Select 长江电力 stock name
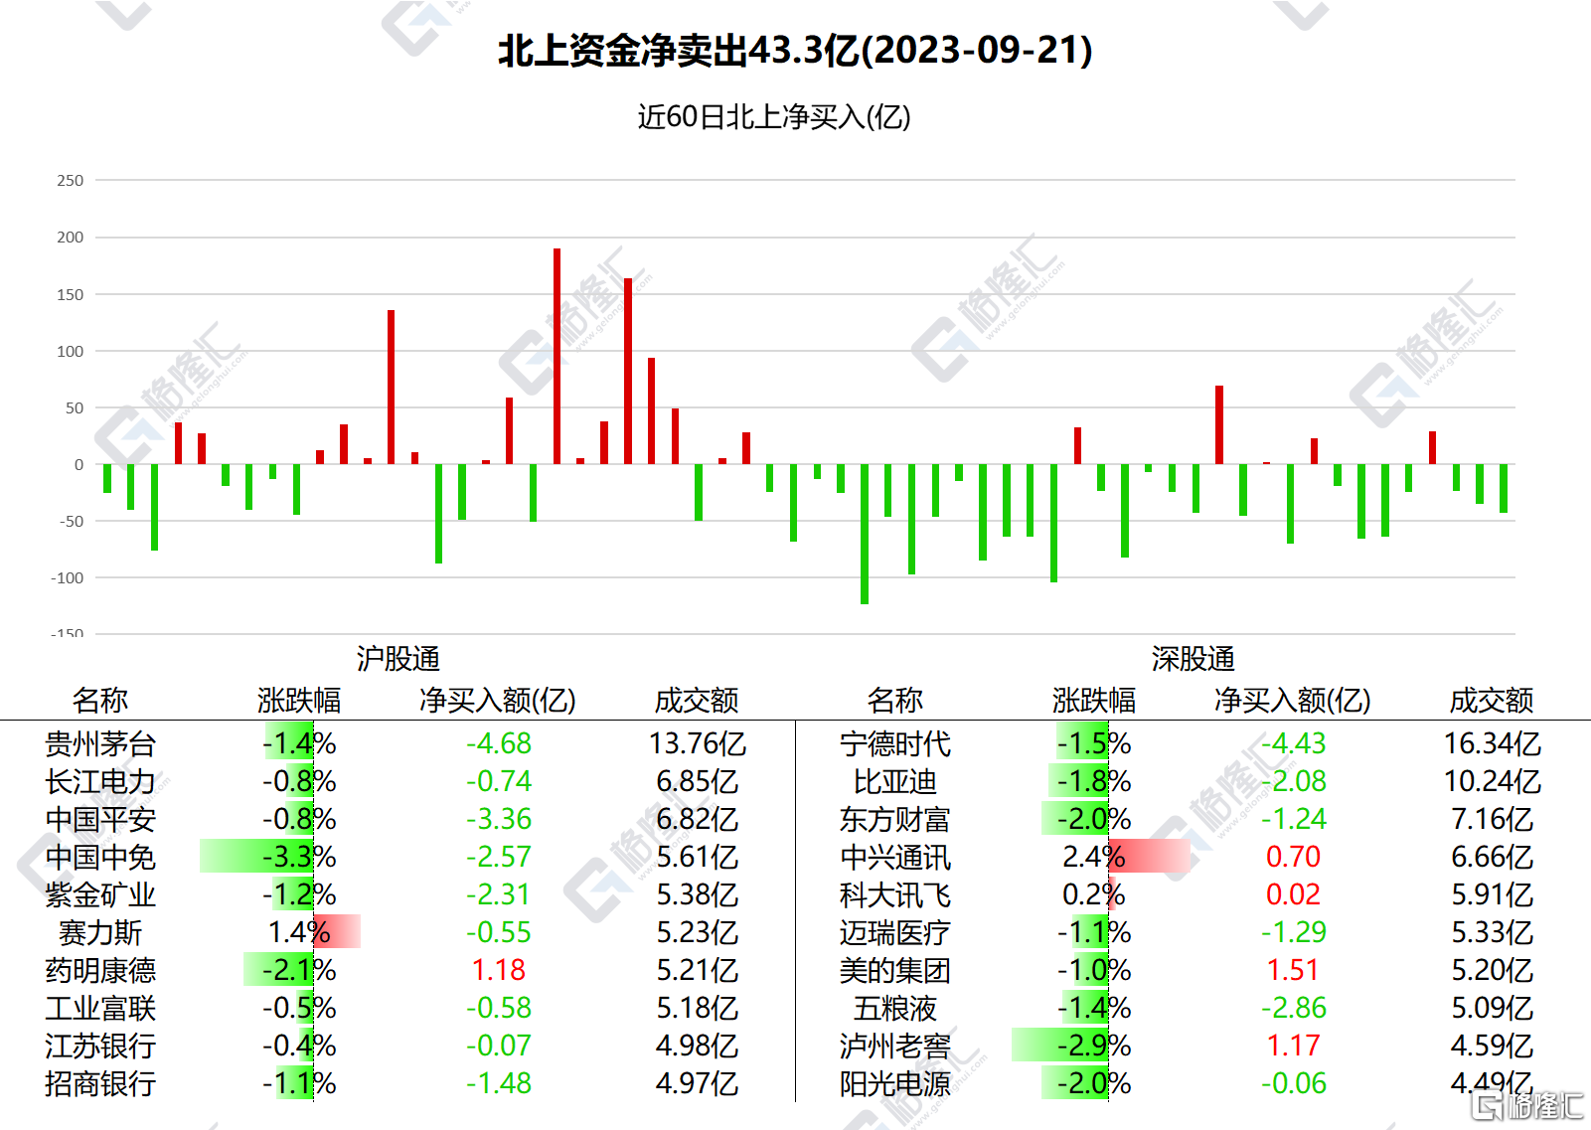 point(100,781)
